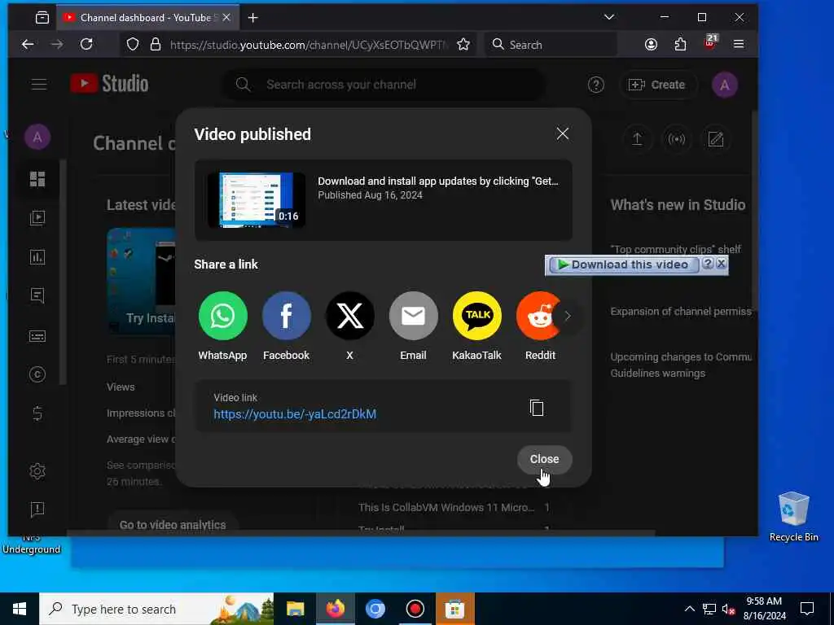Open Comments in sidebar
The width and height of the screenshot is (834, 625).
(x=37, y=296)
